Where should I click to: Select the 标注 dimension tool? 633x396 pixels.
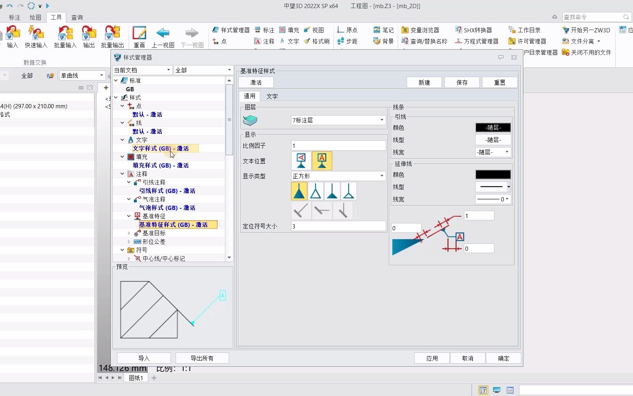[x=264, y=30]
